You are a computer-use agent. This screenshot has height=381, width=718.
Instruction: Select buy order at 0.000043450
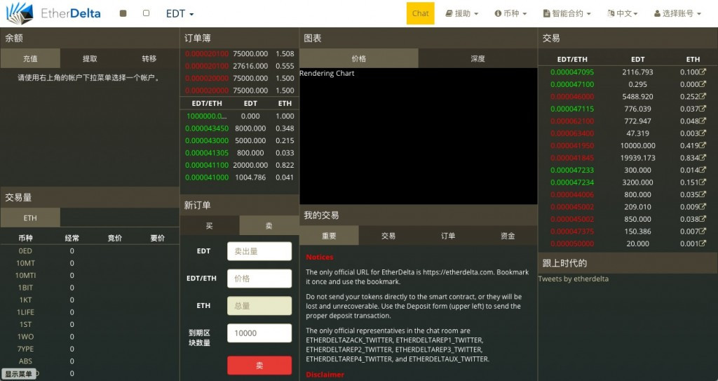(x=240, y=128)
